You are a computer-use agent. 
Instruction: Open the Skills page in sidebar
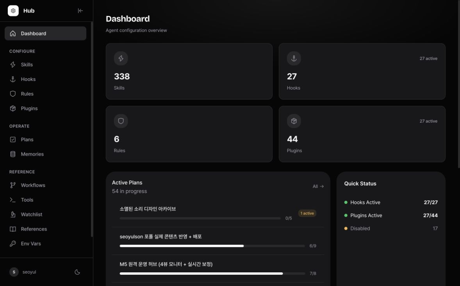[45, 64]
